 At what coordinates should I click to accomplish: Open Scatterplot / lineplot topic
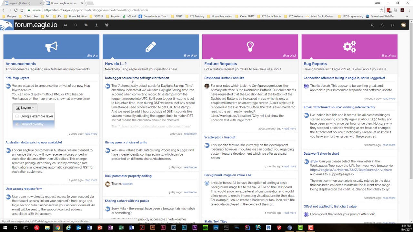(x=220, y=137)
